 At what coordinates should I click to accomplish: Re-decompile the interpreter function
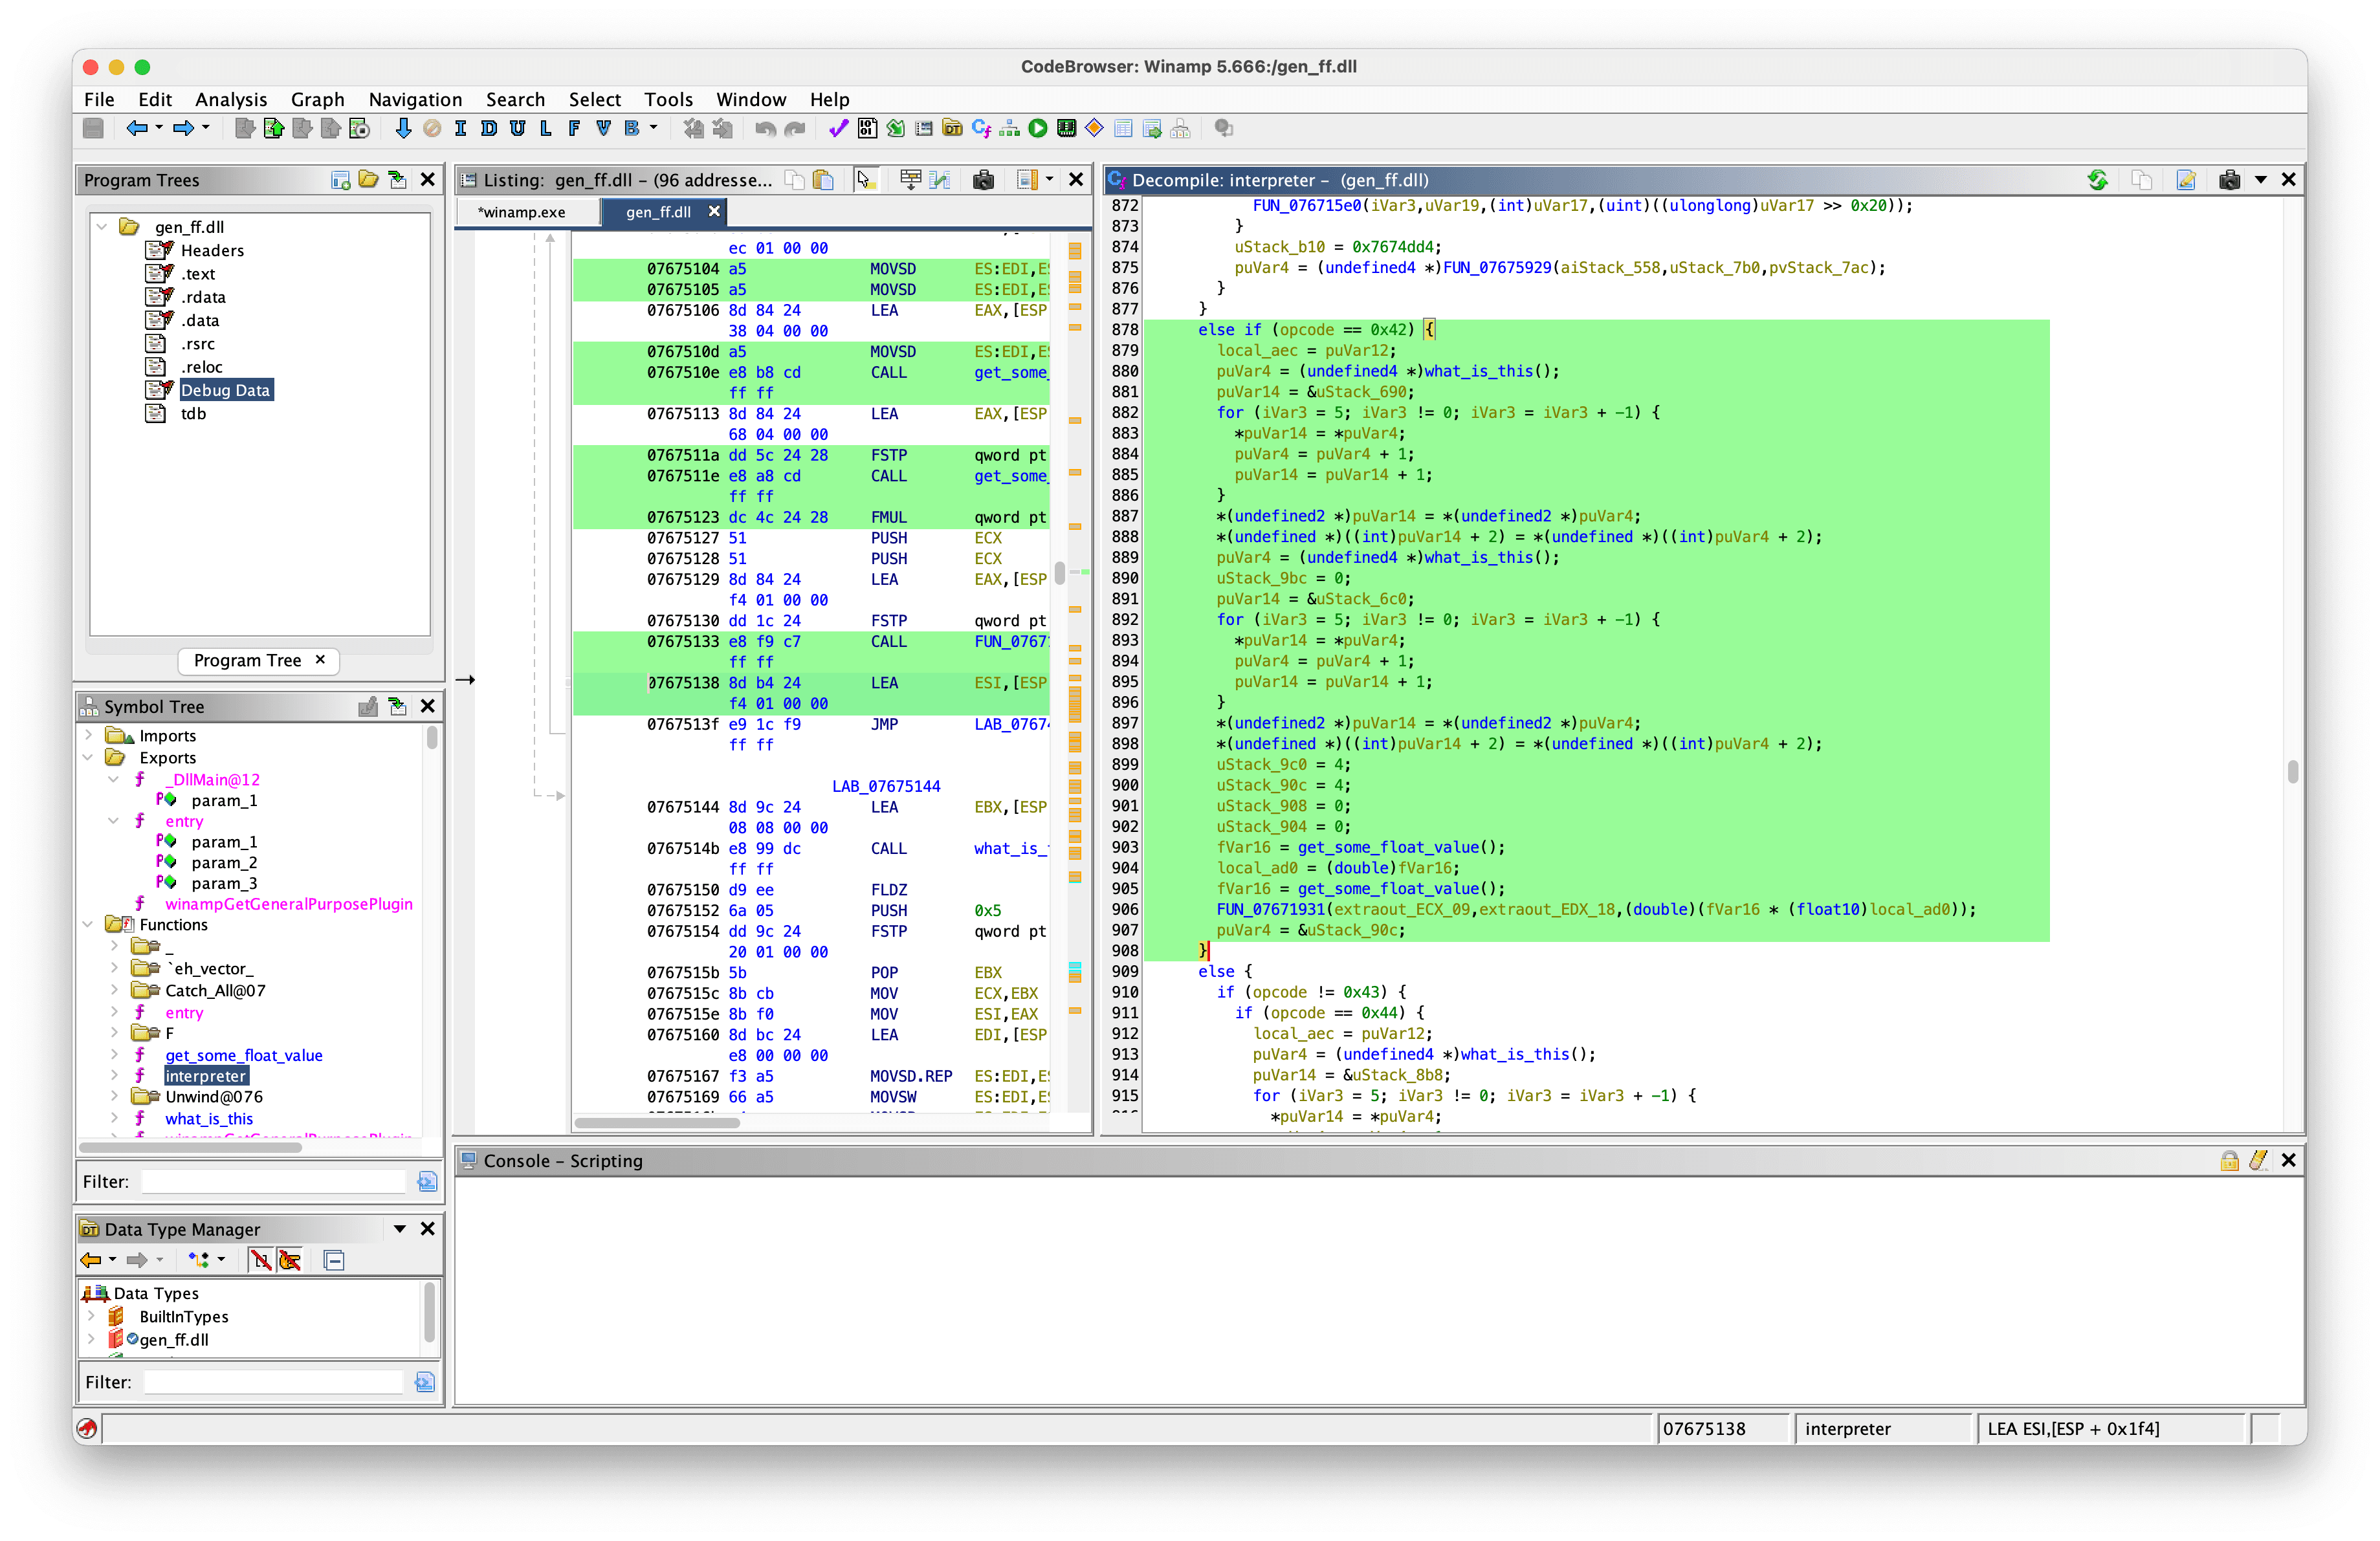coord(2098,180)
